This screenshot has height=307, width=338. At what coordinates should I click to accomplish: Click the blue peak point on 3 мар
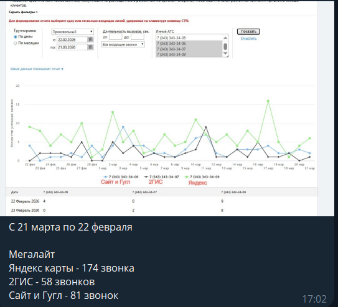pos(123,127)
